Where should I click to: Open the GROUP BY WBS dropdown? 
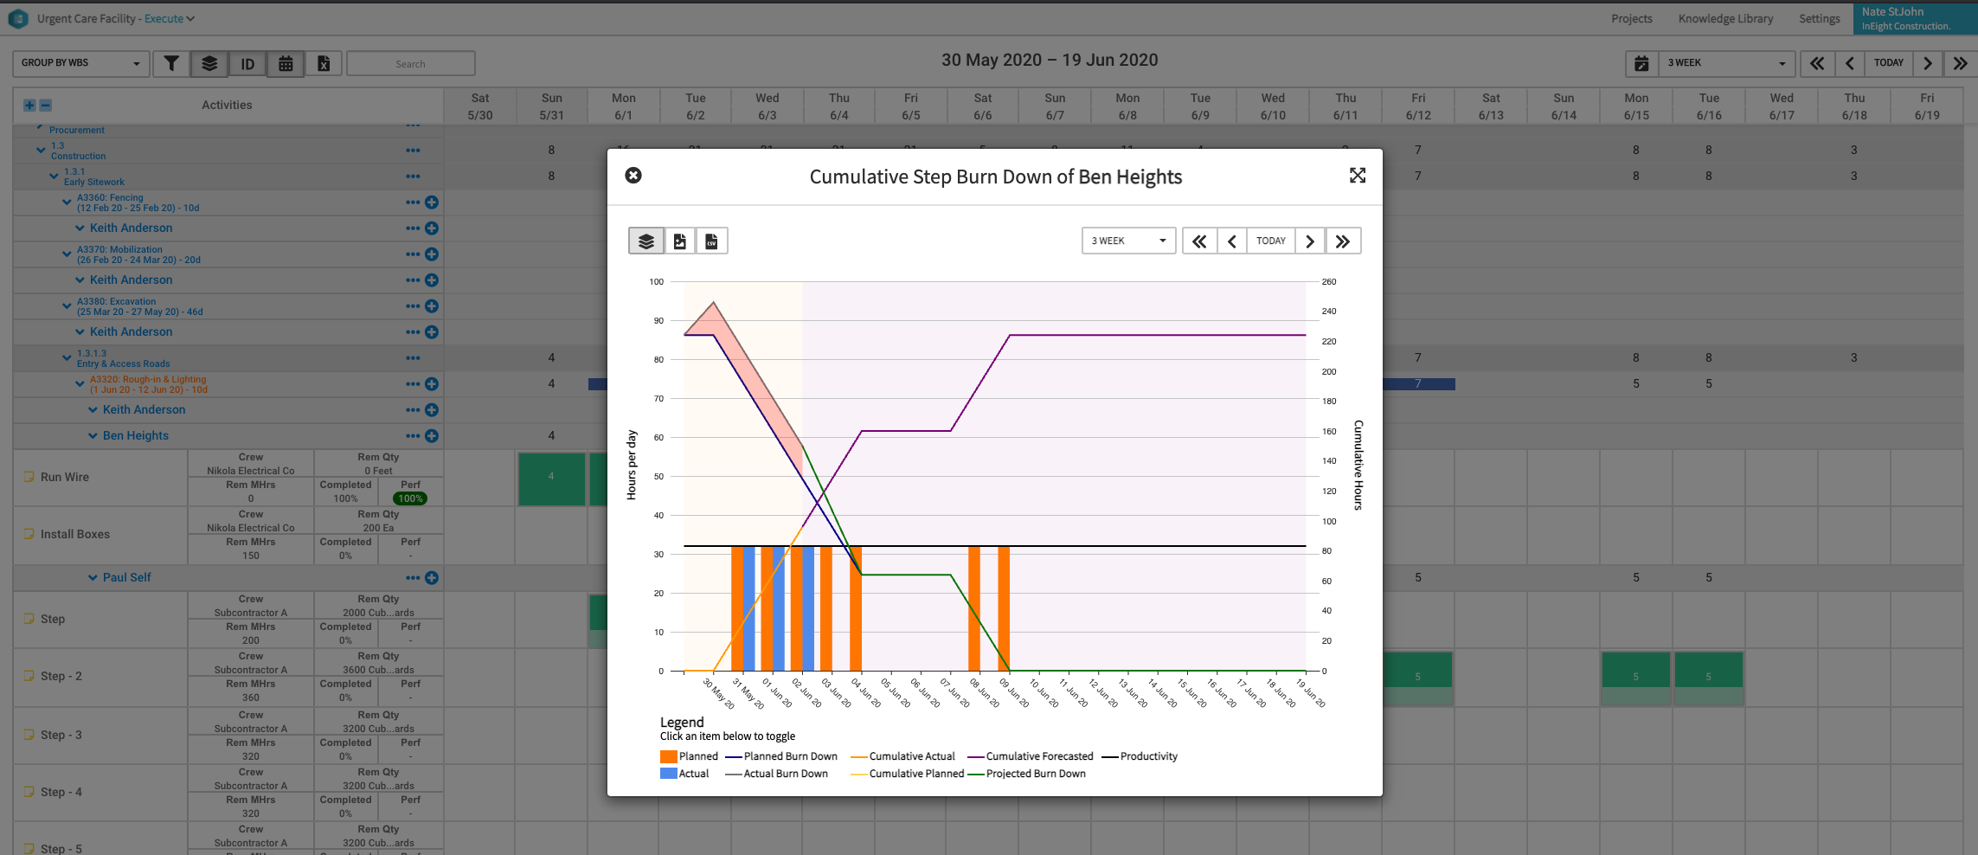pyautogui.click(x=80, y=63)
